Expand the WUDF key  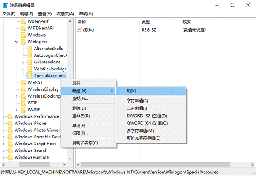coord(17,110)
